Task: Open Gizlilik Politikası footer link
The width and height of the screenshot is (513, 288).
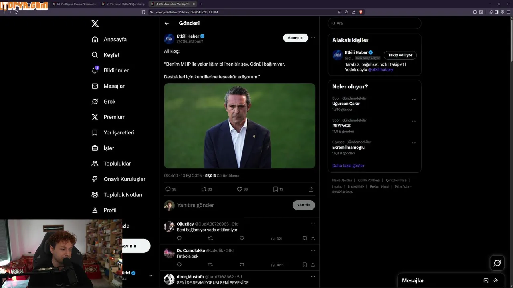Action: (369, 180)
